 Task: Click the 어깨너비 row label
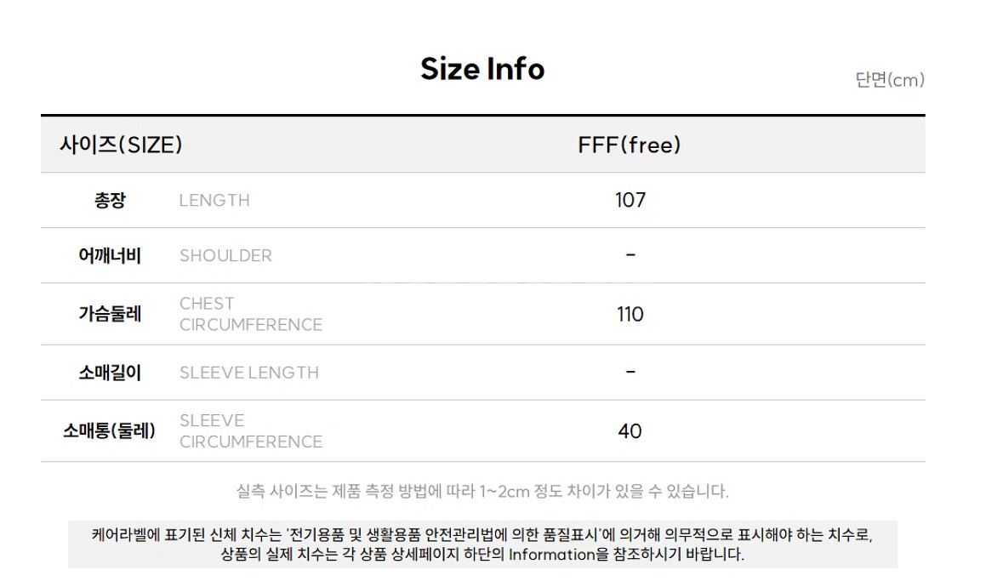click(x=110, y=256)
